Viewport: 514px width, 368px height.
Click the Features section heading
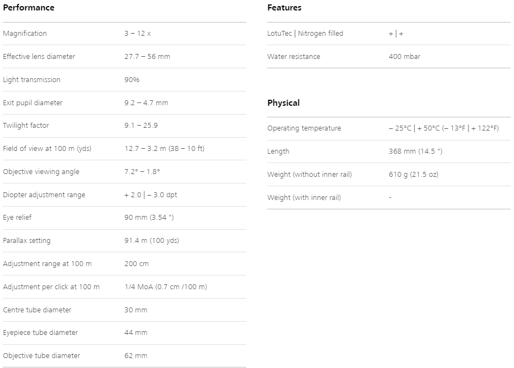pos(284,8)
